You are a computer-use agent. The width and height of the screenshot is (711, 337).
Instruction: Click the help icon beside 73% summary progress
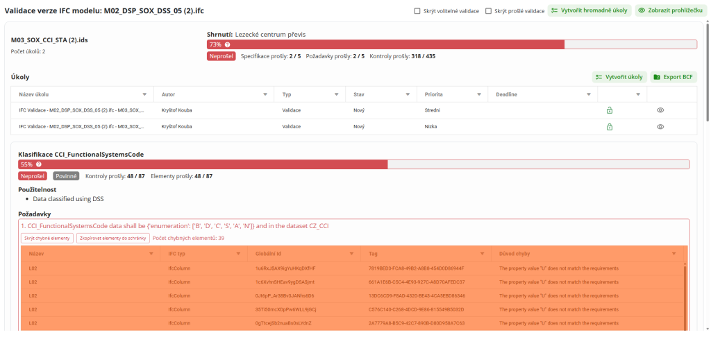[227, 44]
